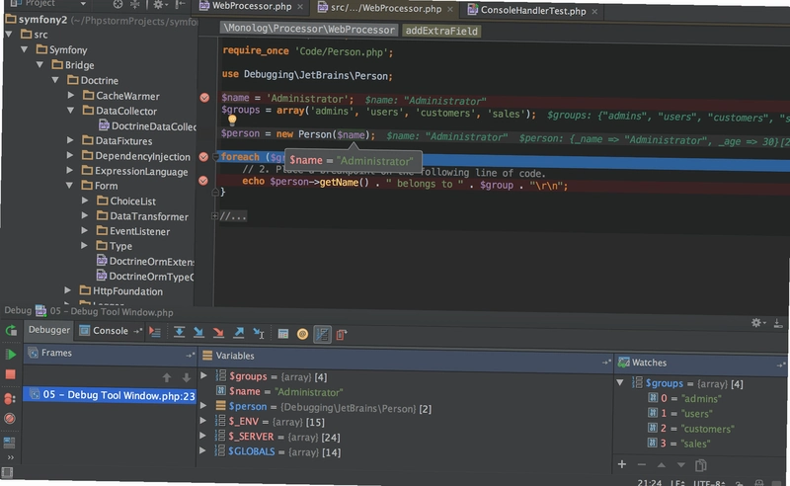Remove breakpoint on $name = 'Administrator' line
Image resolution: width=790 pixels, height=486 pixels.
204,98
